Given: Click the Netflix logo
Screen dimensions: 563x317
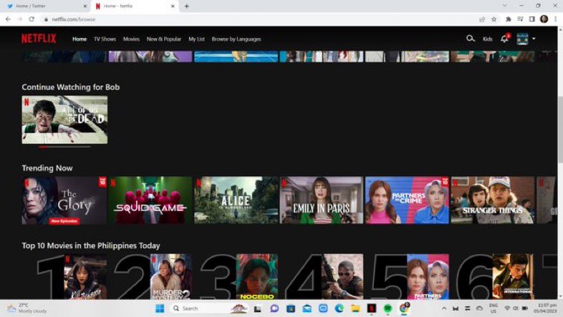Looking at the screenshot, I should point(39,39).
